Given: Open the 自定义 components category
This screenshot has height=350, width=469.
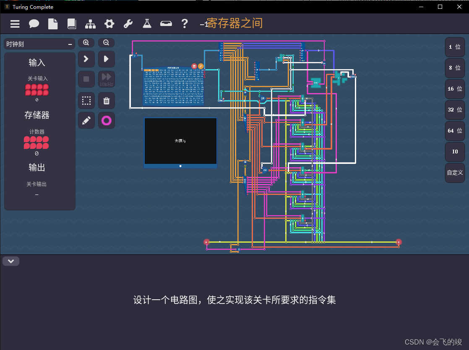Looking at the screenshot, I should 455,173.
